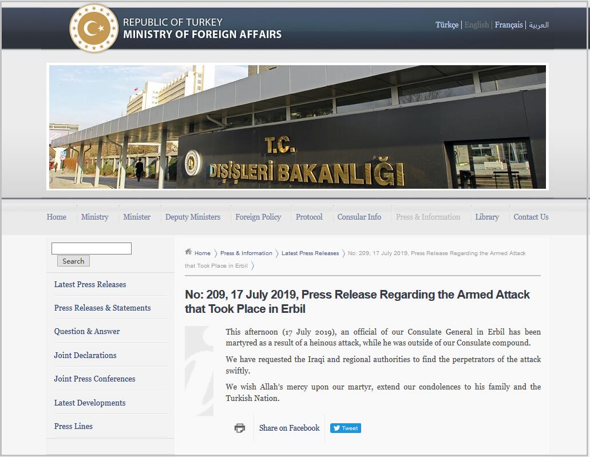Open the Consular Info menu item
This screenshot has width=590, height=457.
pyautogui.click(x=359, y=217)
